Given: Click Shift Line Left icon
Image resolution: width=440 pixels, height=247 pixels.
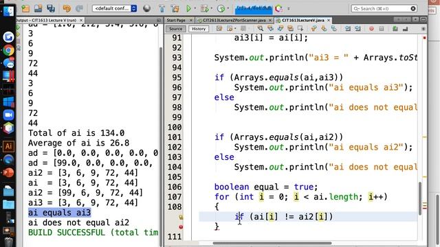Looking at the screenshot, I should pos(348,29).
